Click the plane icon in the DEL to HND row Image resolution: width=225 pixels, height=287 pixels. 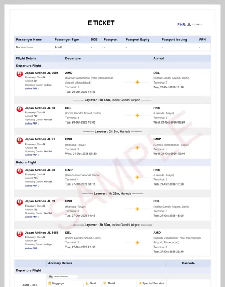[137, 115]
